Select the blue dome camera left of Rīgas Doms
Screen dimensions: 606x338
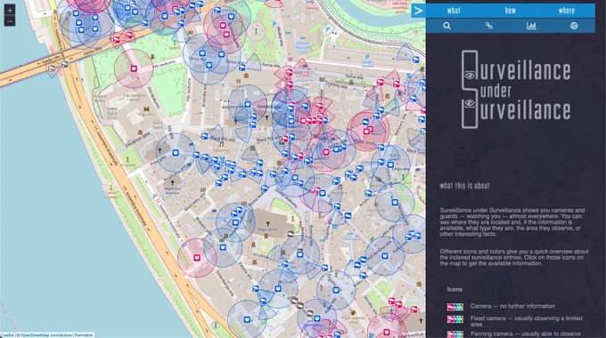coord(235,222)
